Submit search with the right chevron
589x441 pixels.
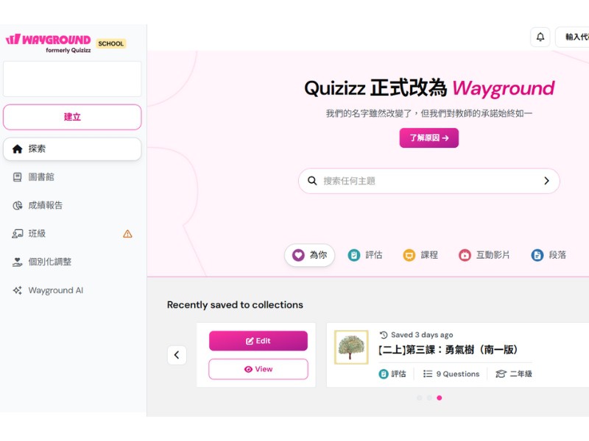click(546, 181)
